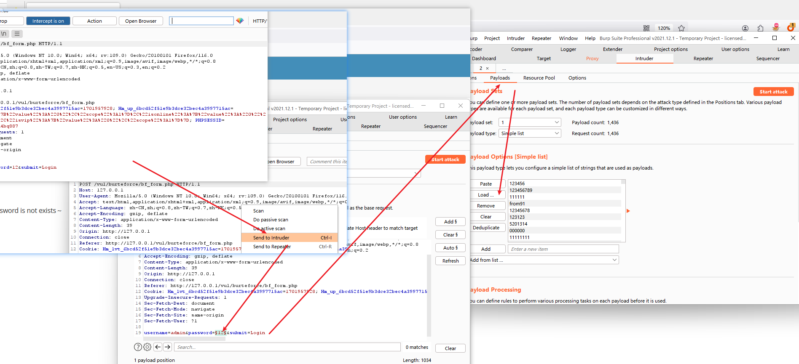Click Refresh button in Positions
The image size is (799, 364).
450,261
